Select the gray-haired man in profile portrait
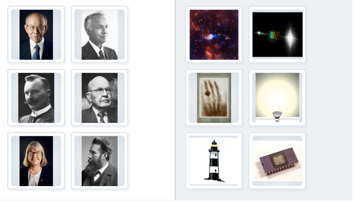The height and width of the screenshot is (204, 360). click(99, 35)
